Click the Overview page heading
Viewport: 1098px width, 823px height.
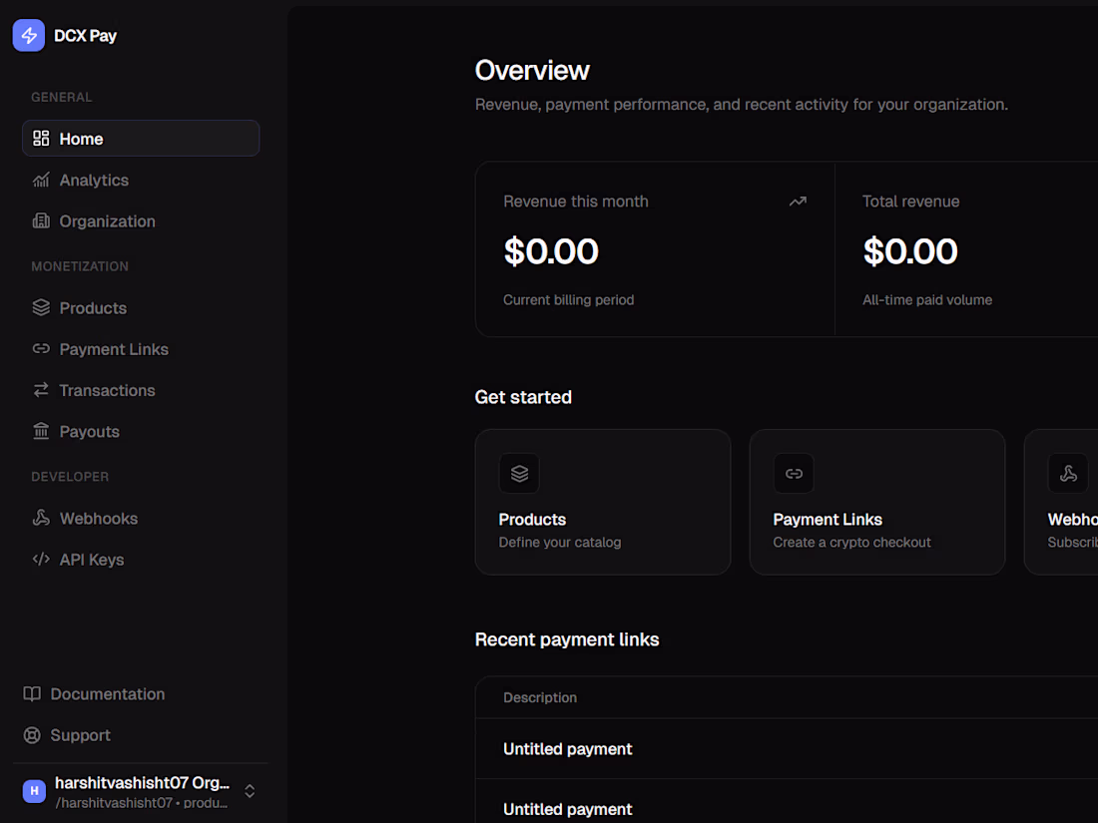pyautogui.click(x=532, y=70)
